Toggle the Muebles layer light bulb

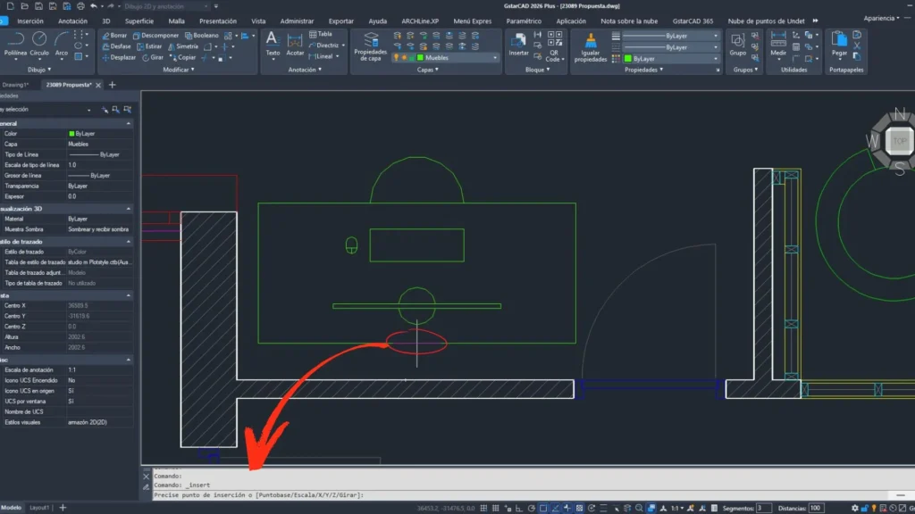tap(396, 58)
